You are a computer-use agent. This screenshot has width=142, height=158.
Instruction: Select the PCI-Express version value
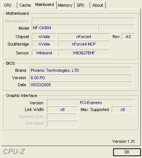coord(91,102)
